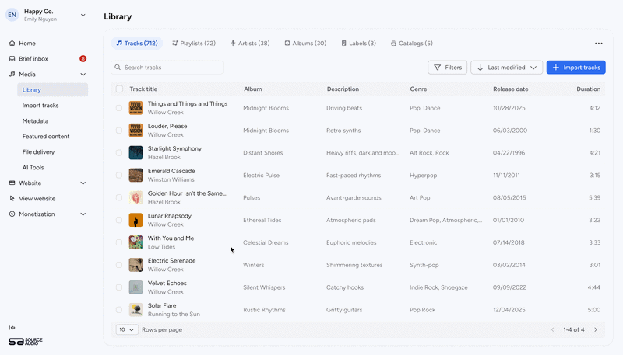Toggle the select-all tracks header checkbox
Screen dimensions: 623x355
(119, 89)
